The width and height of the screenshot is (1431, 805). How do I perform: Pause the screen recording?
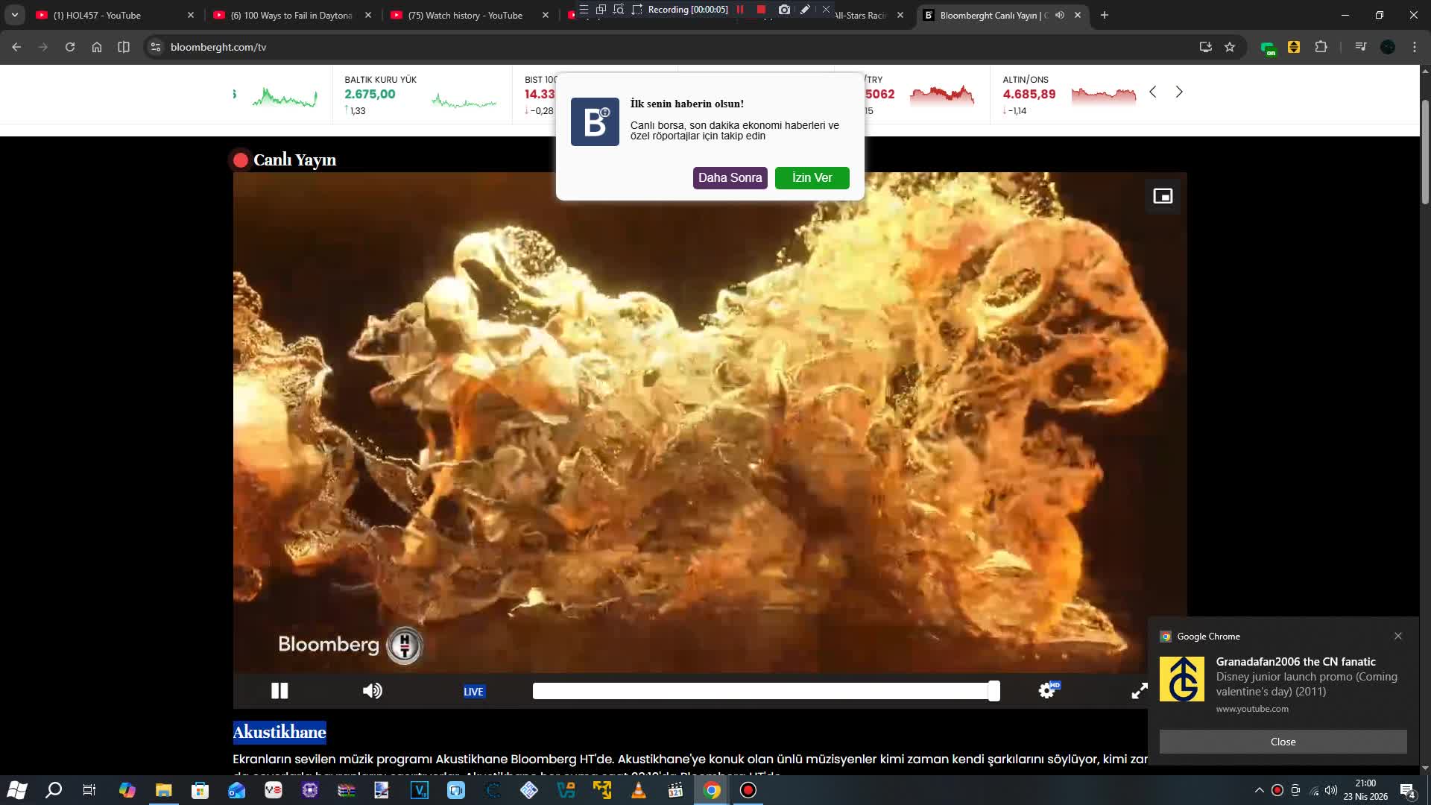coord(739,10)
